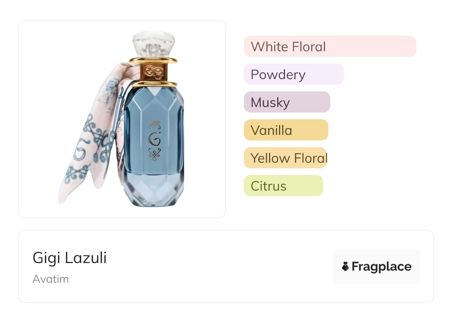Select the Powdery accord bar
Screen dimensions: 452x321
click(294, 74)
